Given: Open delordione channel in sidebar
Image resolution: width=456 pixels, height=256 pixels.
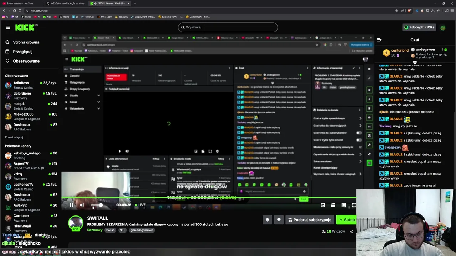Looking at the screenshot, I should tap(31, 96).
